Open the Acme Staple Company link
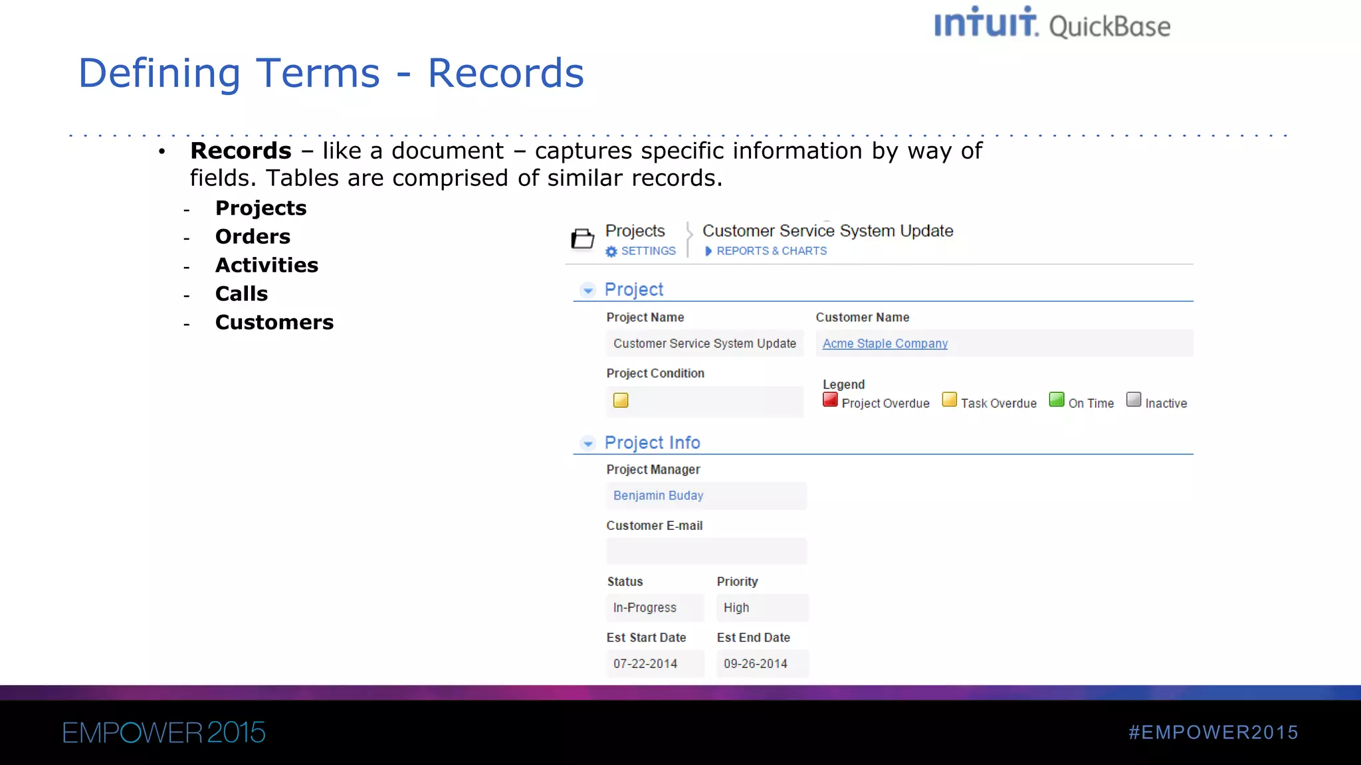 tap(885, 343)
